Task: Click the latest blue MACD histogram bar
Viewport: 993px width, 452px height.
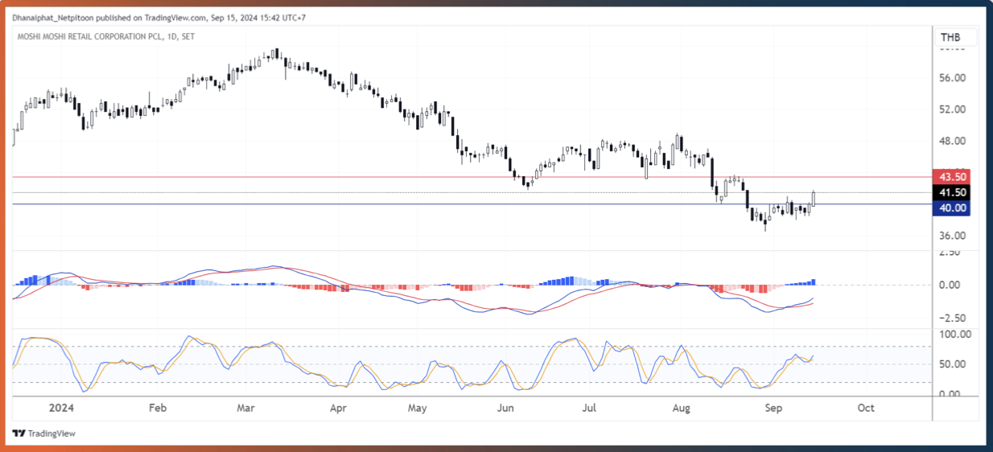Action: pyautogui.click(x=814, y=281)
